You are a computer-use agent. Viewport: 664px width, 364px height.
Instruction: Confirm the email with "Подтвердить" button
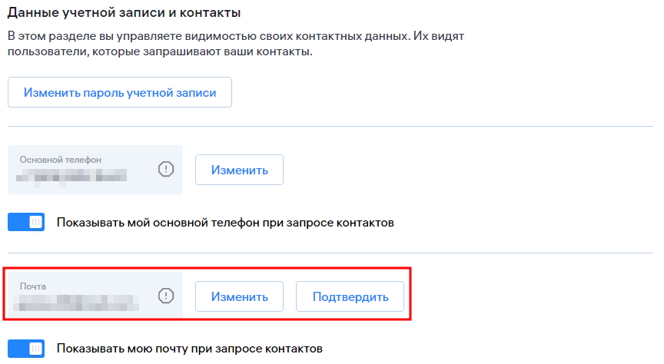point(350,296)
